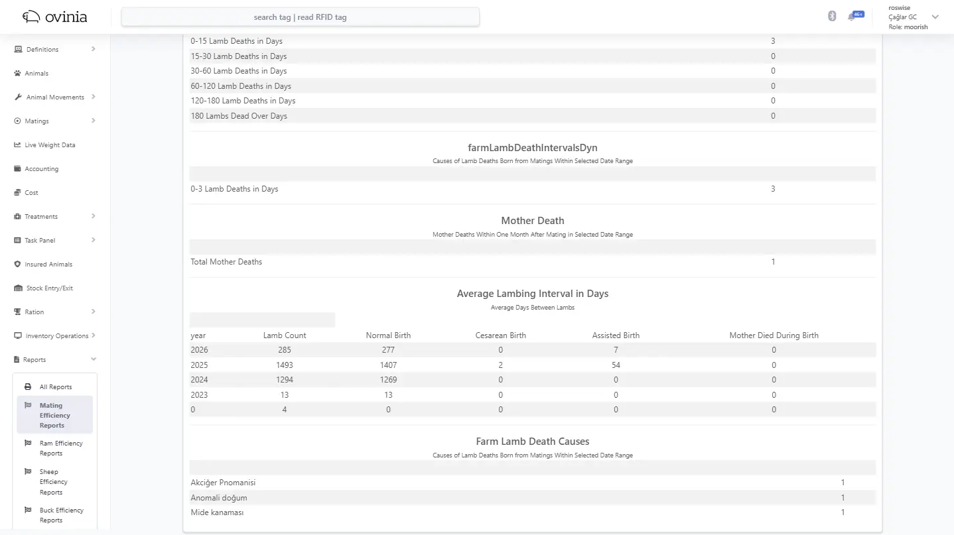954x535 pixels.
Task: Click the search tag RFID input field
Action: (x=300, y=17)
